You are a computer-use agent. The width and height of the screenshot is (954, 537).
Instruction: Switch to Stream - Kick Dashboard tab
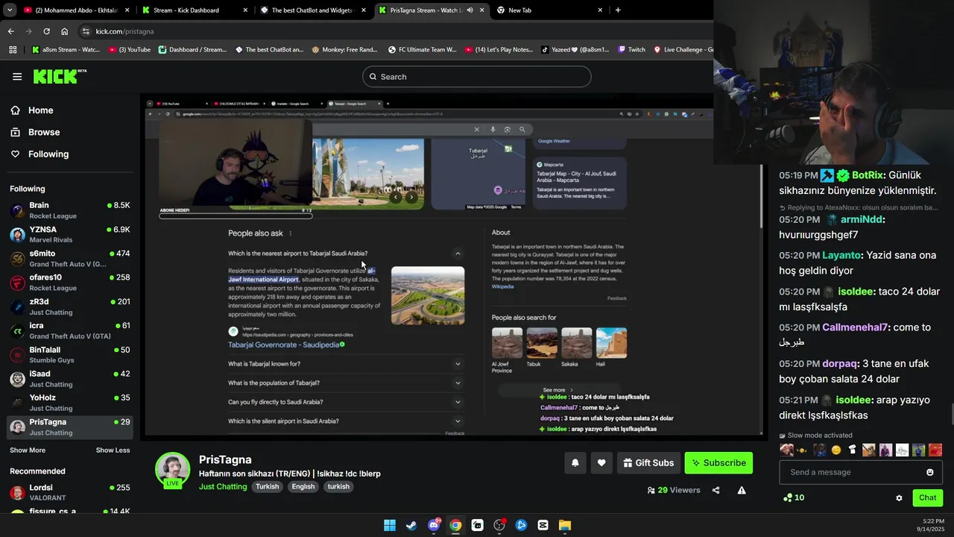[194, 10]
